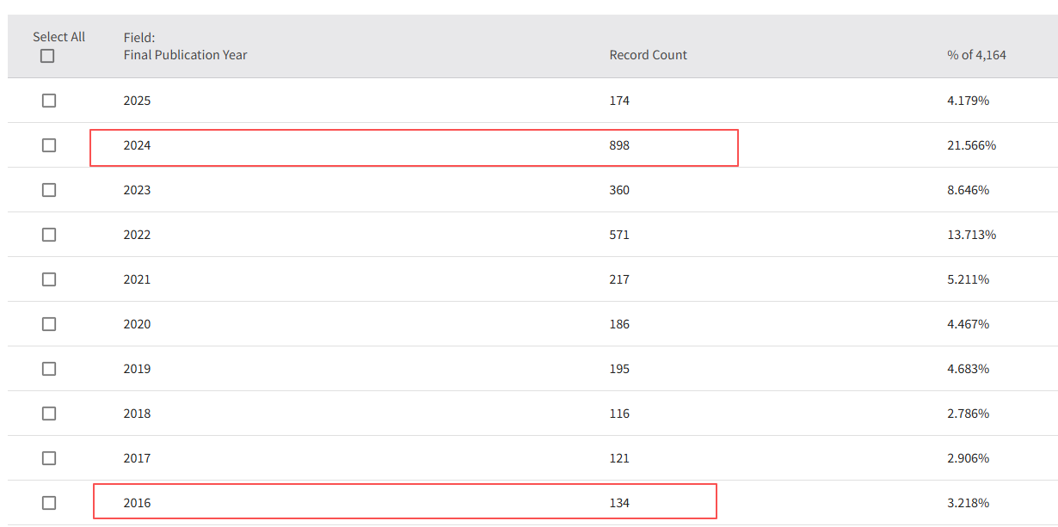The height and width of the screenshot is (527, 1058).
Task: Click the 2024 year label
Action: pyautogui.click(x=137, y=145)
